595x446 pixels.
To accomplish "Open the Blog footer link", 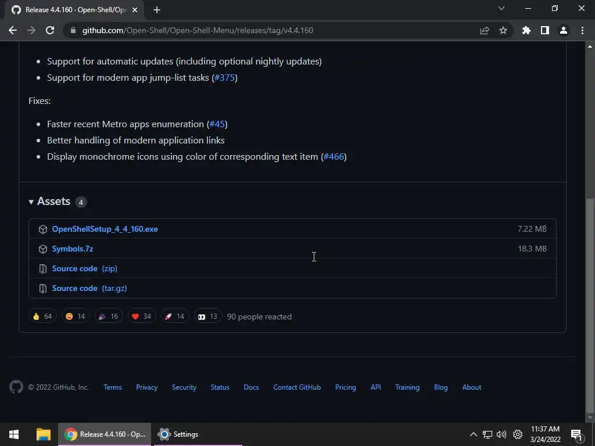I will [x=441, y=387].
